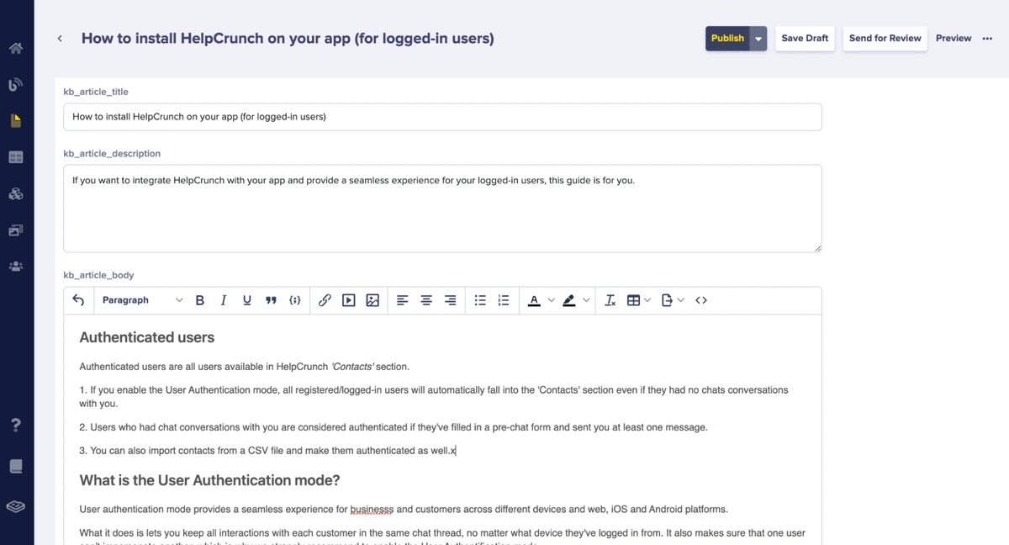This screenshot has width=1009, height=545.
Task: Open the Preview option
Action: pyautogui.click(x=953, y=38)
